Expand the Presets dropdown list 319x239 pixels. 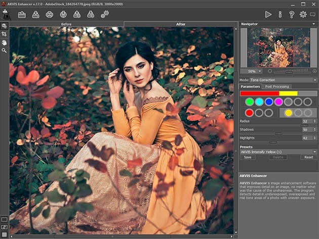[277, 152]
